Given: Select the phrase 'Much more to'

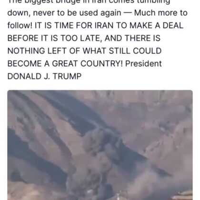Looking at the screenshot, I should coord(161,13).
